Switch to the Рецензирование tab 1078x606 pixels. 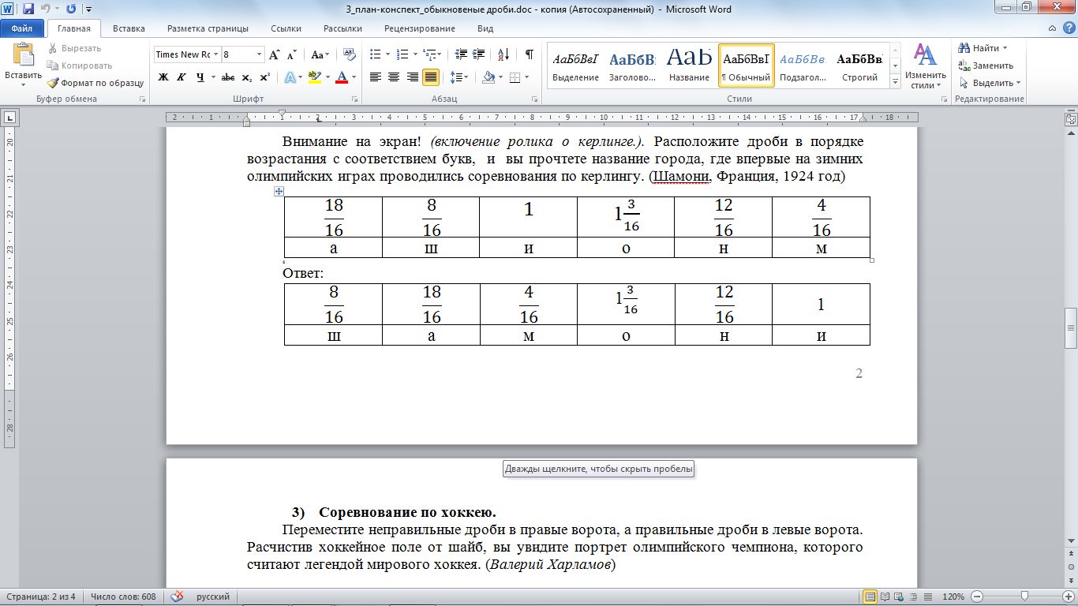pos(420,28)
